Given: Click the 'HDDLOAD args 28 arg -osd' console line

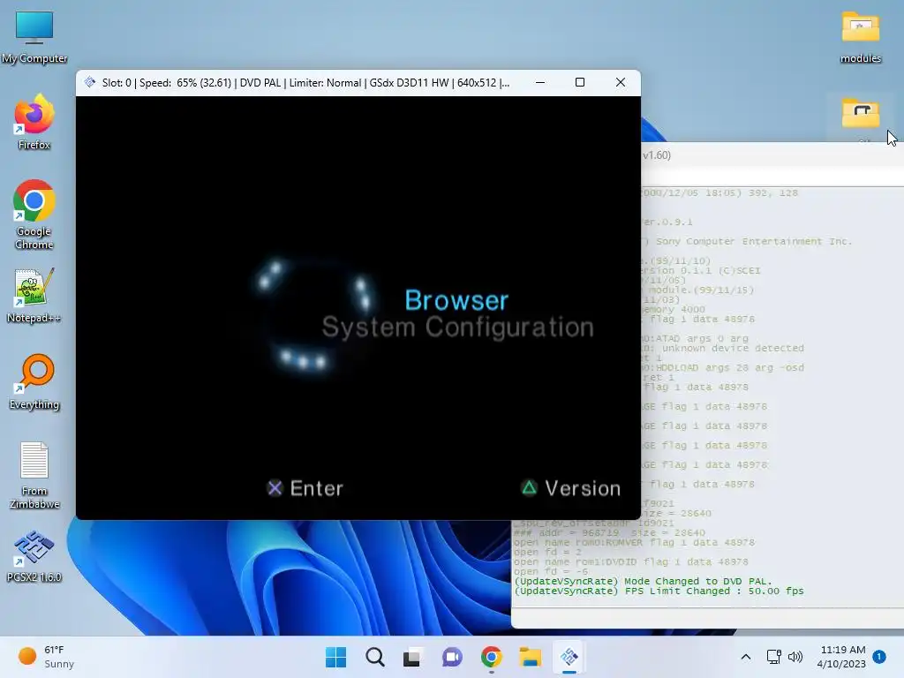Looking at the screenshot, I should [x=723, y=367].
